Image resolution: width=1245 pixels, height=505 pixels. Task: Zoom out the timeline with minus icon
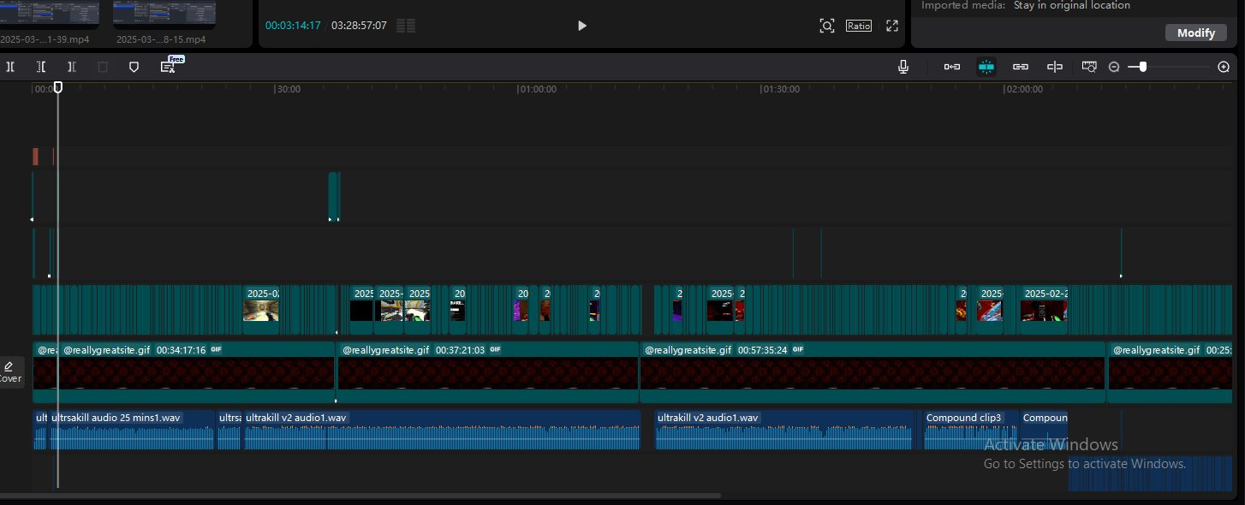(1114, 67)
